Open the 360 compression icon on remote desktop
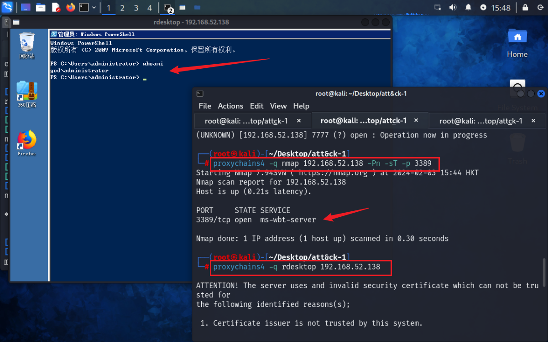This screenshot has width=548, height=342. coord(27,94)
